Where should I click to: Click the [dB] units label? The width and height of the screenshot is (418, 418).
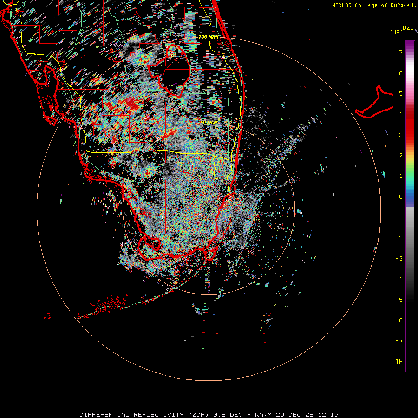coord(397,32)
